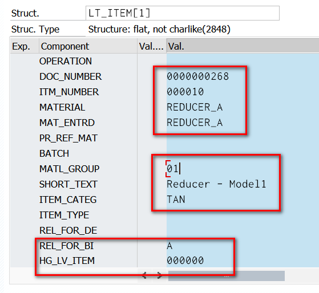This screenshot has width=319, height=293.
Task: Click the horizontal scrollbar thumb
Action: (x=226, y=276)
